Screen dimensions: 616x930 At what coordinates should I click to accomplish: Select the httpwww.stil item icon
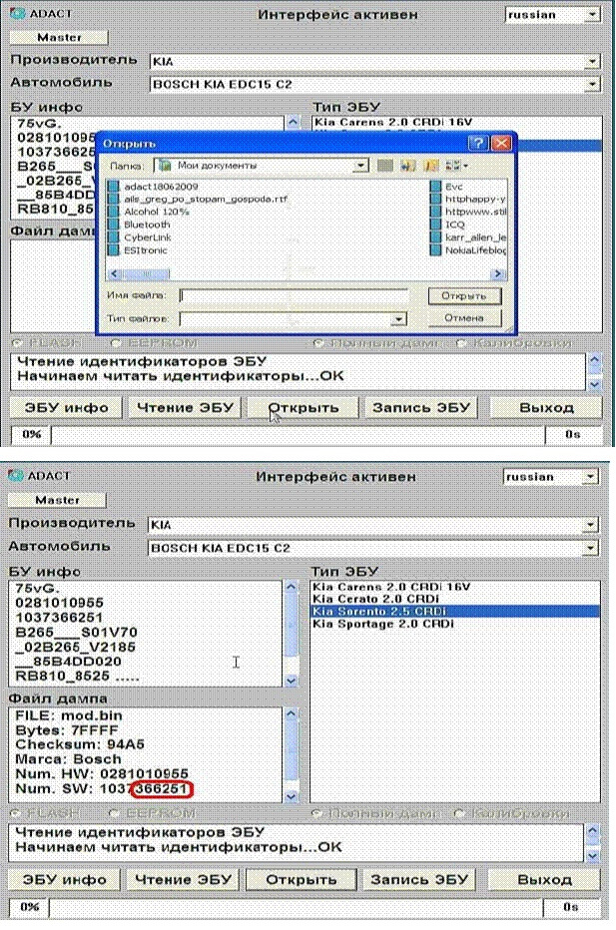(x=435, y=212)
